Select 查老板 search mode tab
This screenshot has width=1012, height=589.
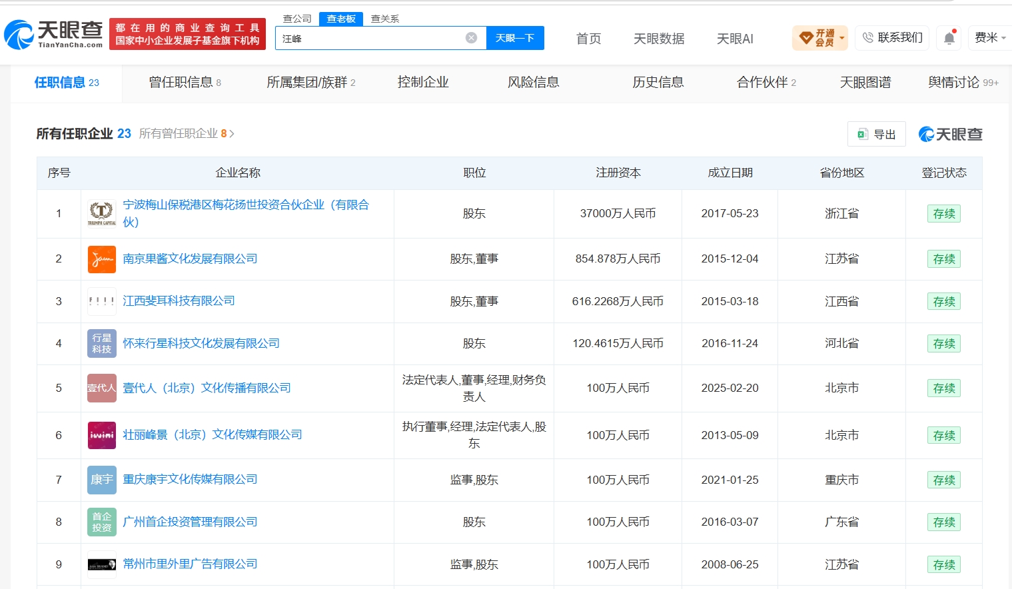pos(341,19)
